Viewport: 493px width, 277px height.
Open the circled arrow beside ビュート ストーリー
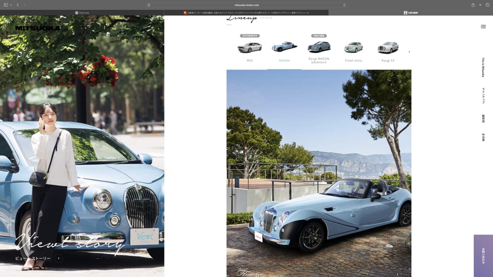[59, 258]
